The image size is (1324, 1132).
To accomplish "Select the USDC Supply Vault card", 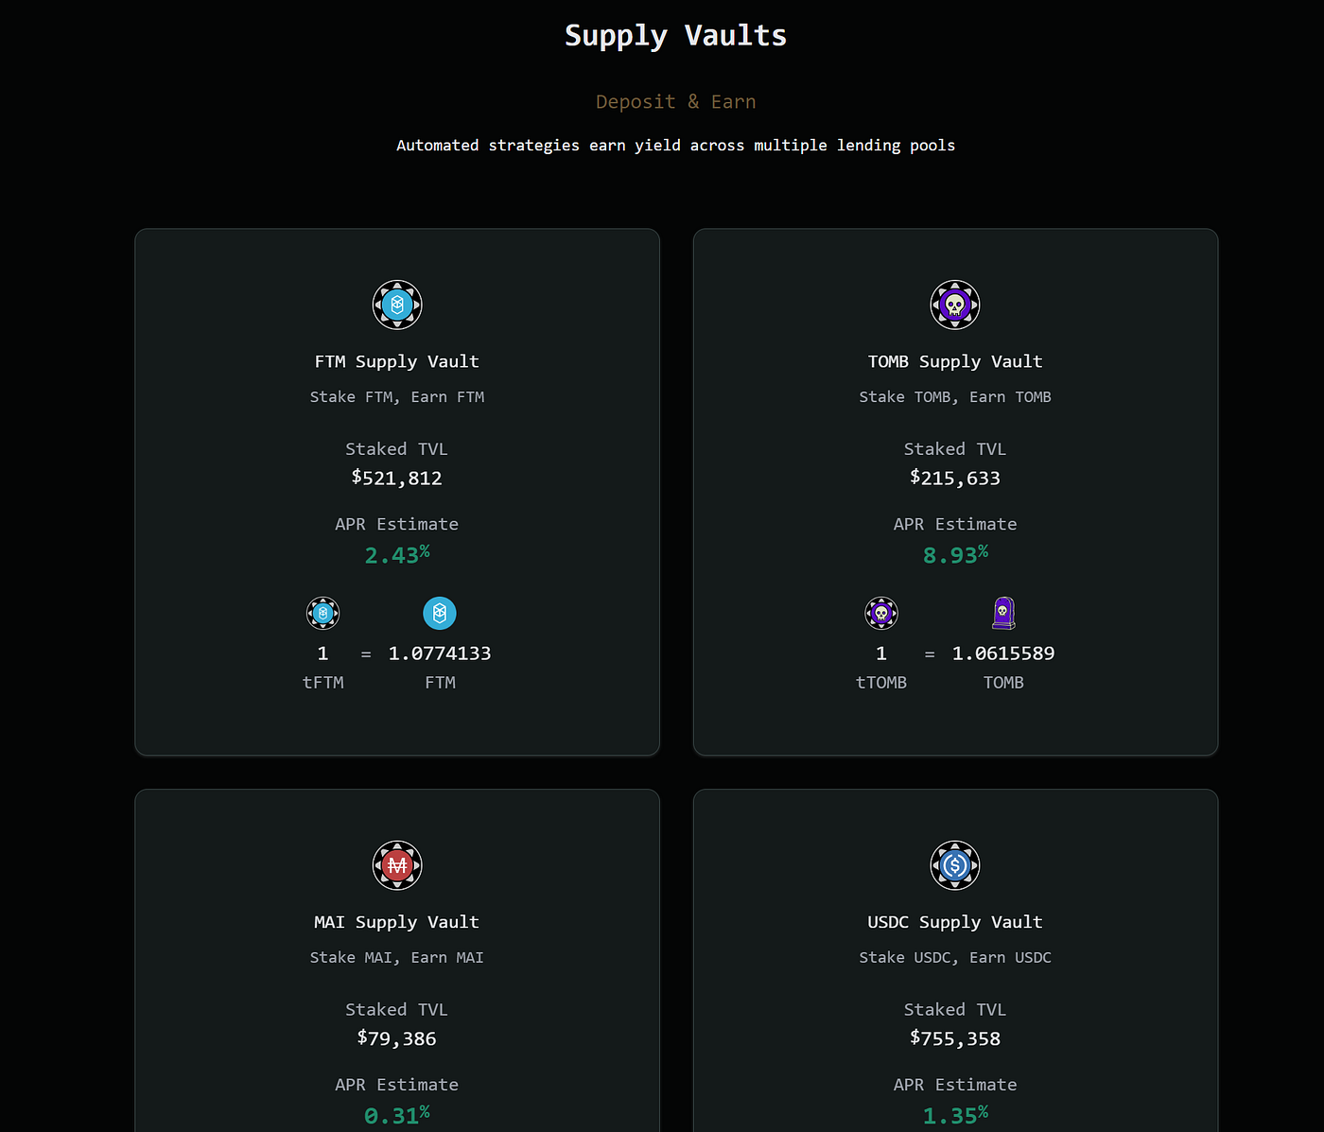I will point(955,960).
